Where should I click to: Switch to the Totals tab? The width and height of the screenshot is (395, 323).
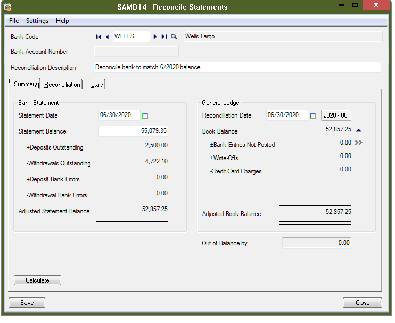pyautogui.click(x=96, y=85)
